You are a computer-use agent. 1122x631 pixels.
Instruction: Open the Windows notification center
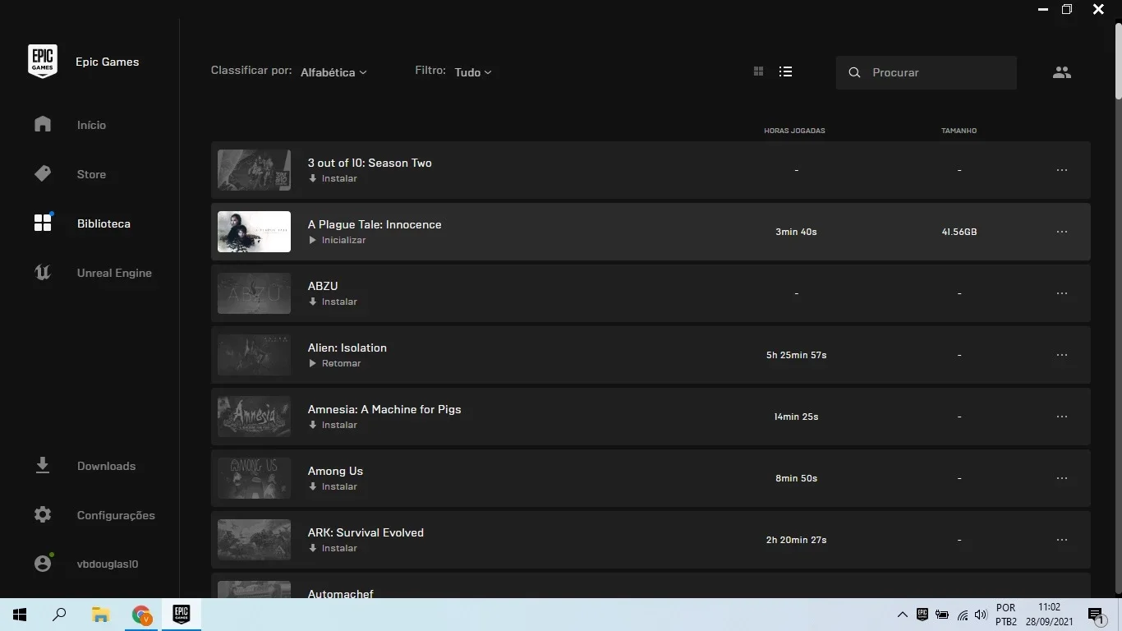pyautogui.click(x=1095, y=615)
